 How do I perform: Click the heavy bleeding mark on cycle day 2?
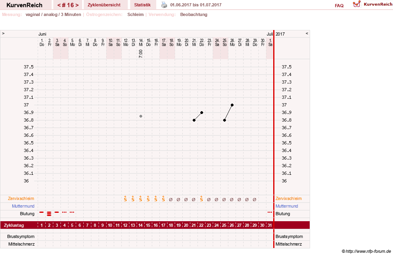click(x=49, y=214)
